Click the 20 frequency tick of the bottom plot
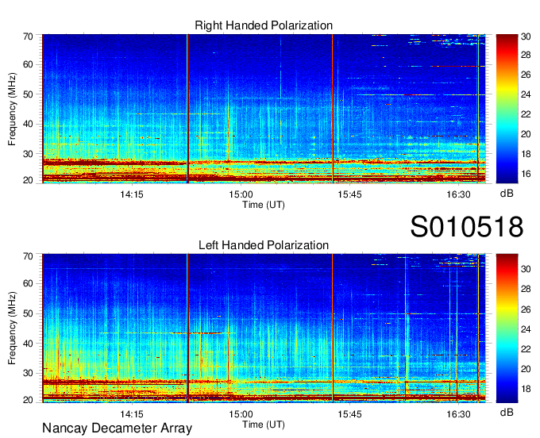 click(x=28, y=400)
